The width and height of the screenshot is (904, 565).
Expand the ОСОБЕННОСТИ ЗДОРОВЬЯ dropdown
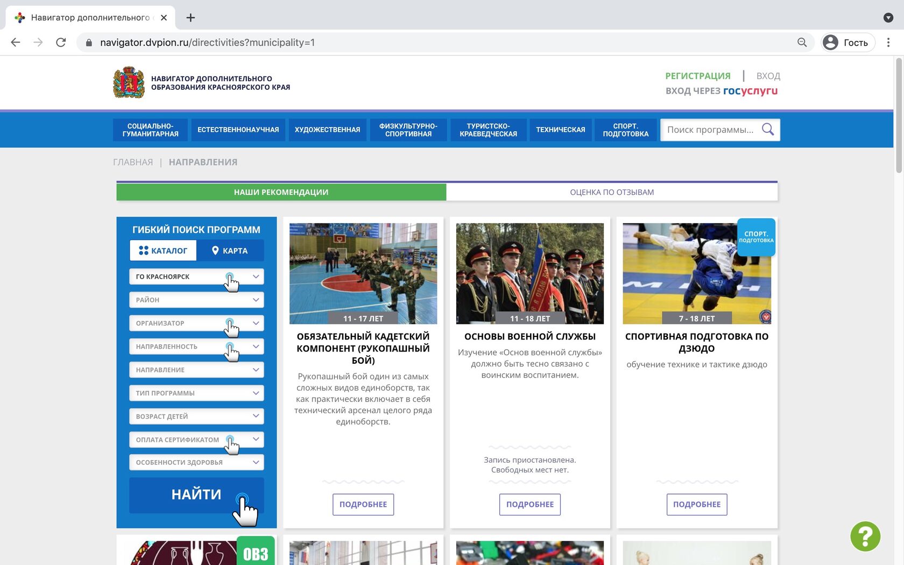click(196, 462)
